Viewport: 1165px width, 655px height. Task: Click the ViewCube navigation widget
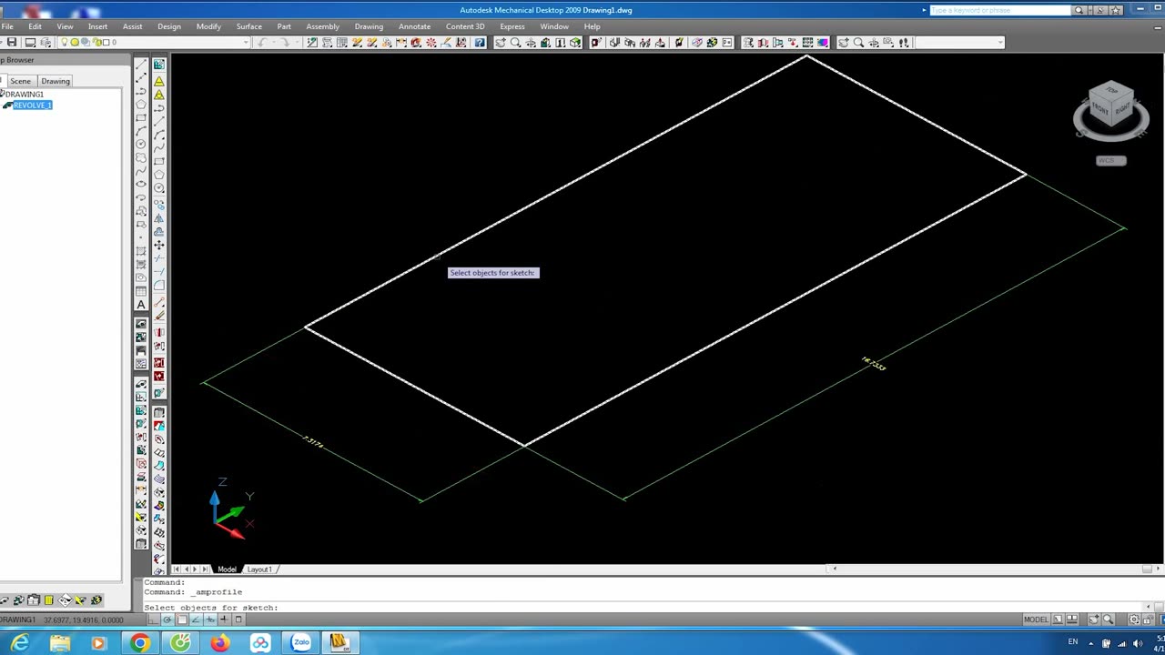click(1111, 110)
